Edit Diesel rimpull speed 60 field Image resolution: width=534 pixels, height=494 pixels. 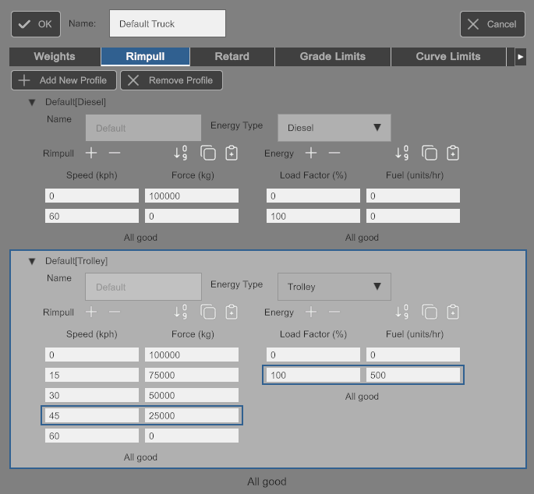tap(92, 216)
